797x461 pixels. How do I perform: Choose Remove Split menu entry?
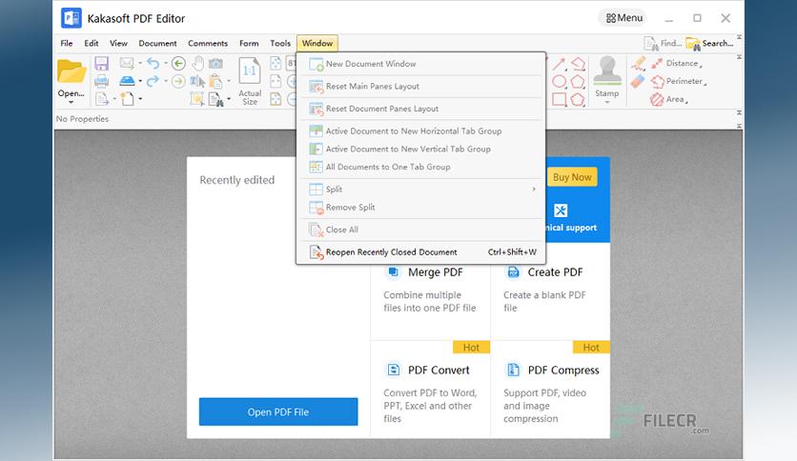(x=420, y=207)
